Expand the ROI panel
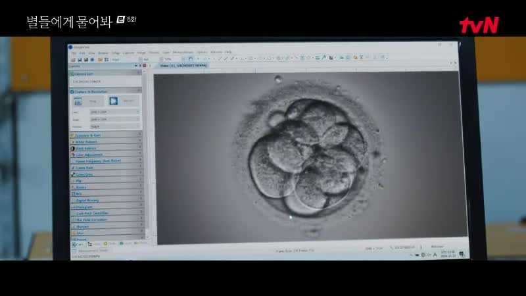The width and height of the screenshot is (526, 296). [x=107, y=193]
